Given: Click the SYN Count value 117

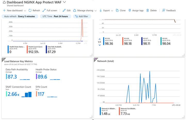Looking at the screenshot, I should click(x=41, y=94).
